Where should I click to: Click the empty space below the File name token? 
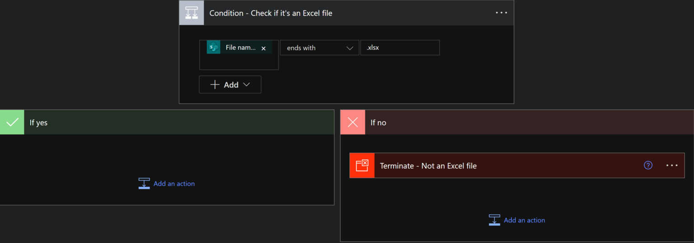pyautogui.click(x=239, y=62)
